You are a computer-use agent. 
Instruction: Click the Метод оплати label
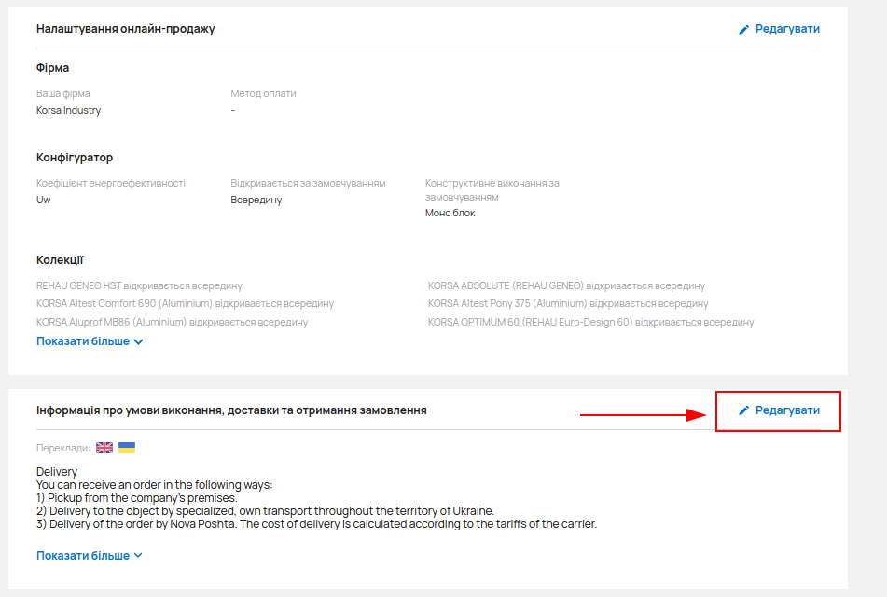click(x=263, y=93)
